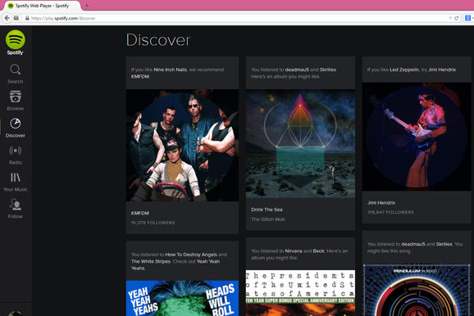Click the browser back arrow button
This screenshot has height=316, width=474.
coord(7,18)
